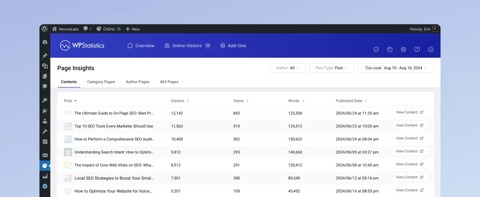Open the Dashboard gauge icon in sidebar
This screenshot has width=480, height=197.
[45, 42]
